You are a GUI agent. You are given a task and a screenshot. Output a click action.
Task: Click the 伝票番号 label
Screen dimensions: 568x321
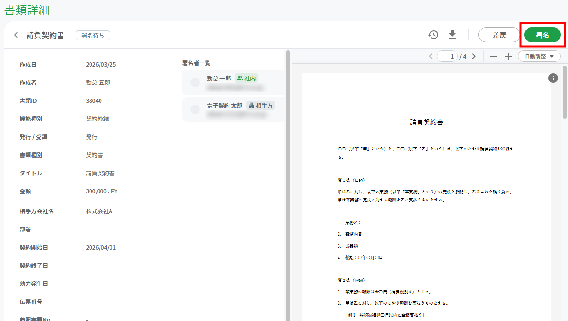tap(31, 302)
